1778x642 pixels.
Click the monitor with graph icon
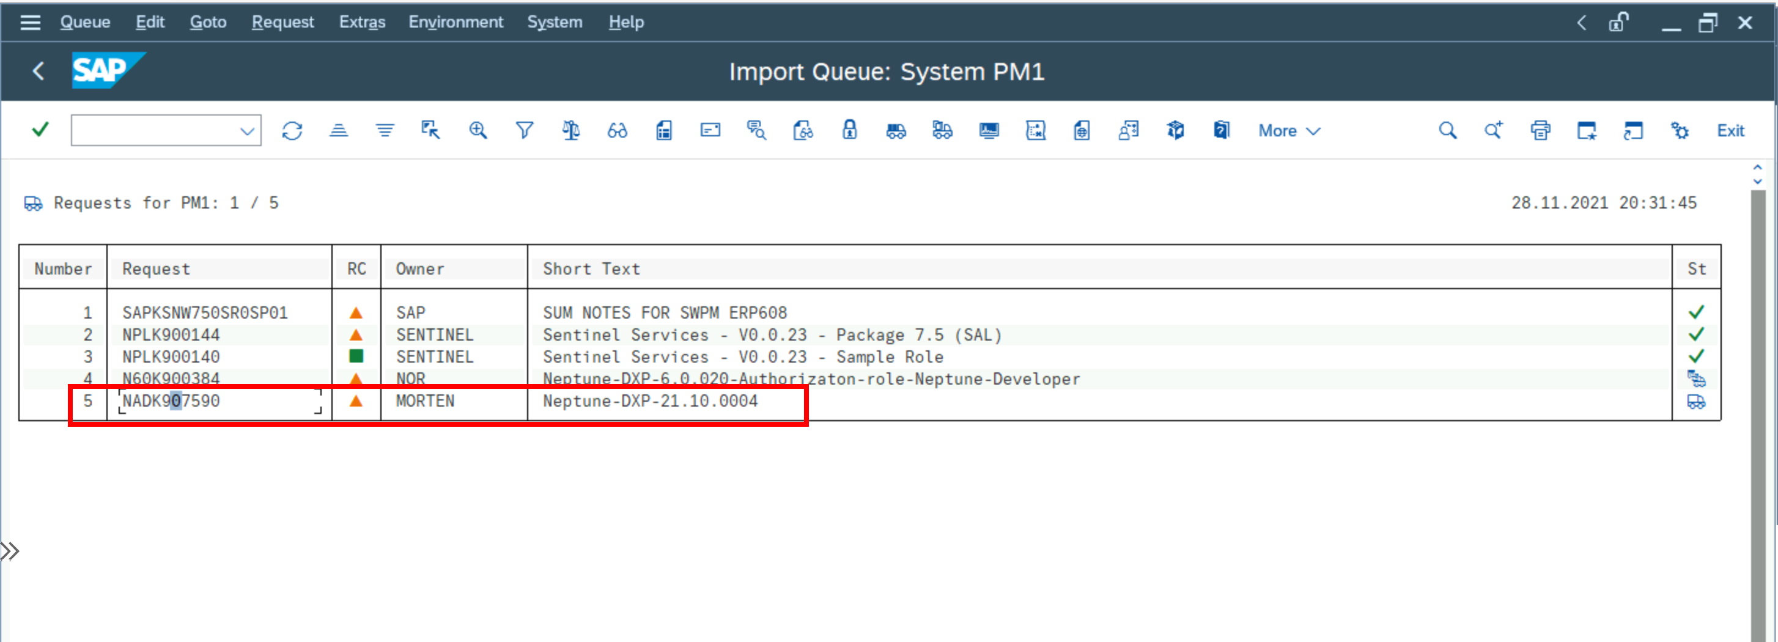click(989, 130)
